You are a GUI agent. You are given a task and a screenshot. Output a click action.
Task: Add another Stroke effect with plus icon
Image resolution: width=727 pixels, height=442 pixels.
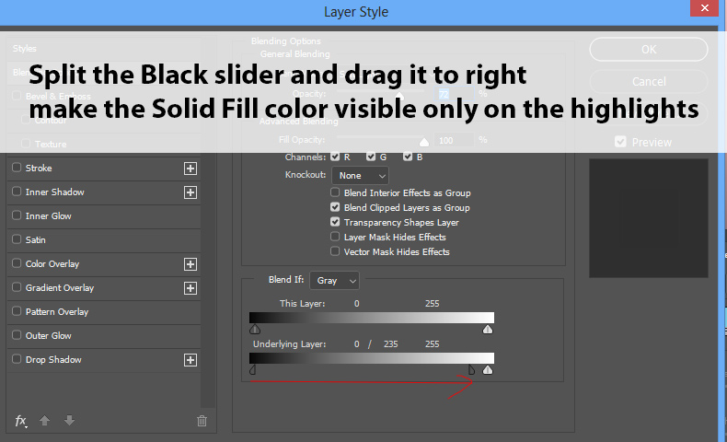coord(190,169)
